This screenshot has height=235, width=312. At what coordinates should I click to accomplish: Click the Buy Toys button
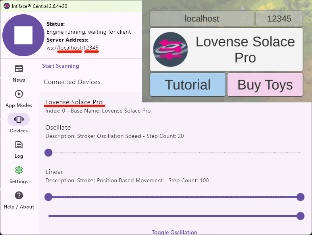coord(265,85)
